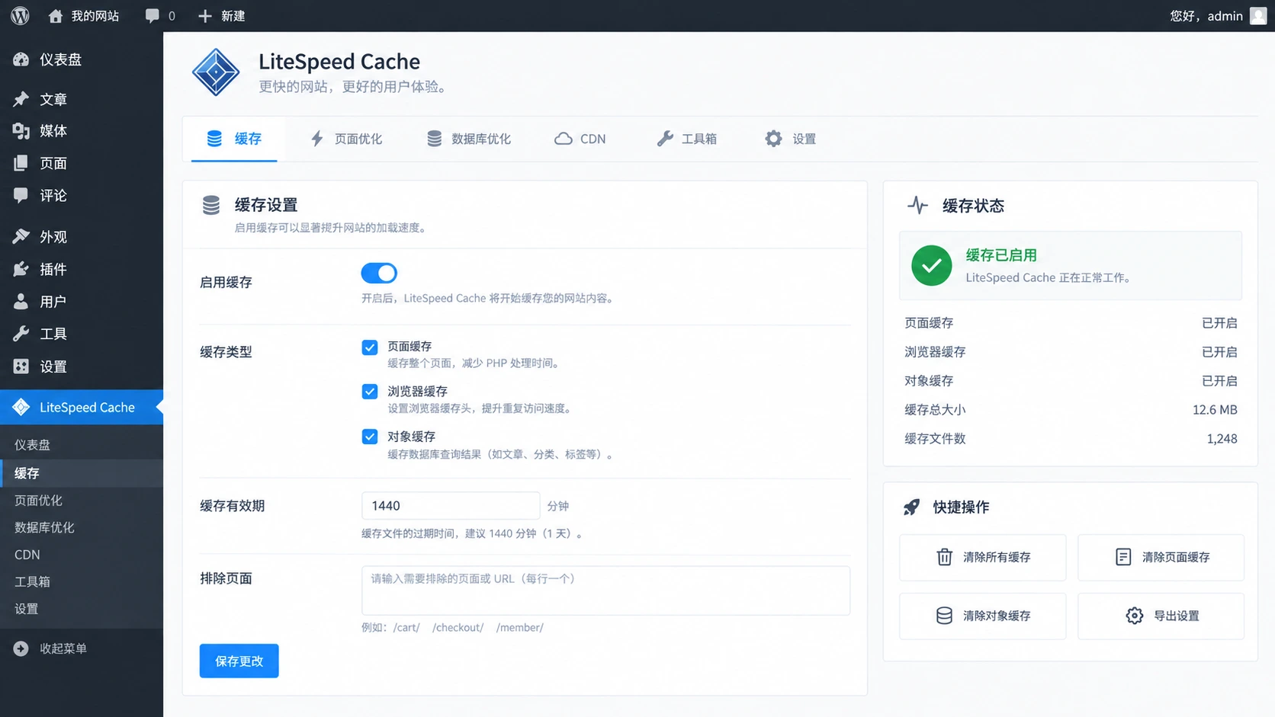
Task: Click the LiteSpeed Cache diamond logo in header
Action: [x=216, y=72]
